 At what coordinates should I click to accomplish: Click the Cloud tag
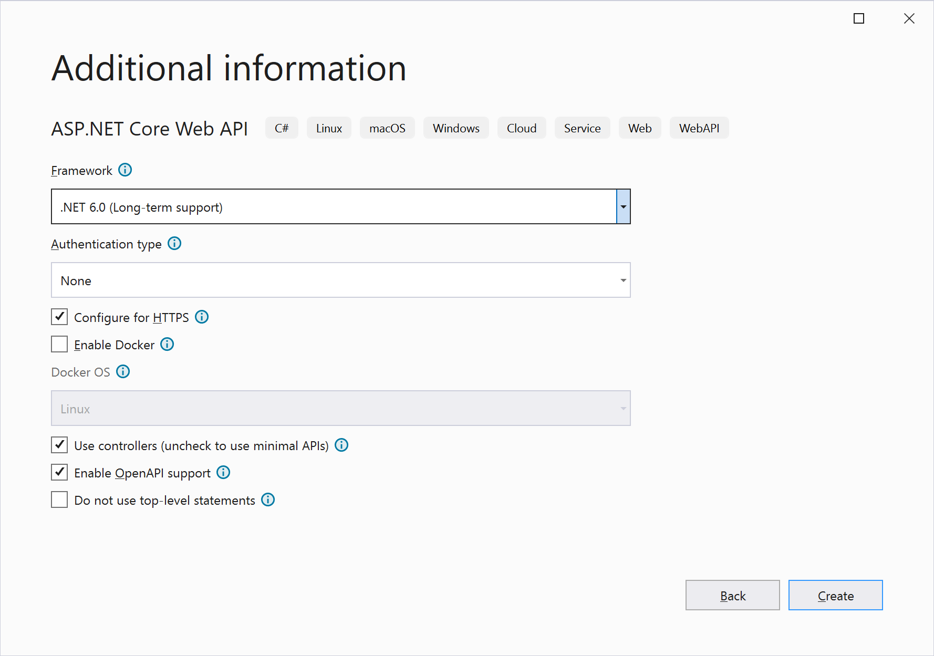point(522,128)
